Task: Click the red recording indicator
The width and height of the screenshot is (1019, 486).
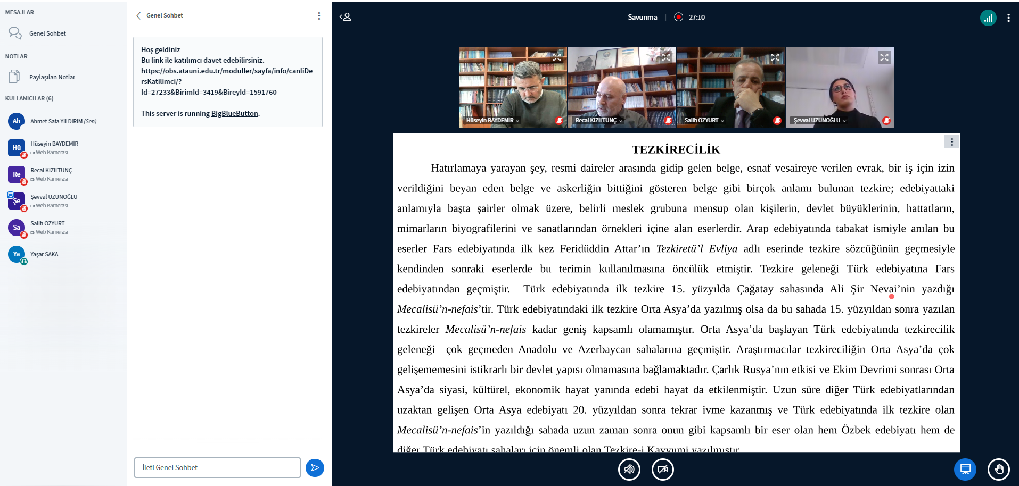Action: point(678,17)
